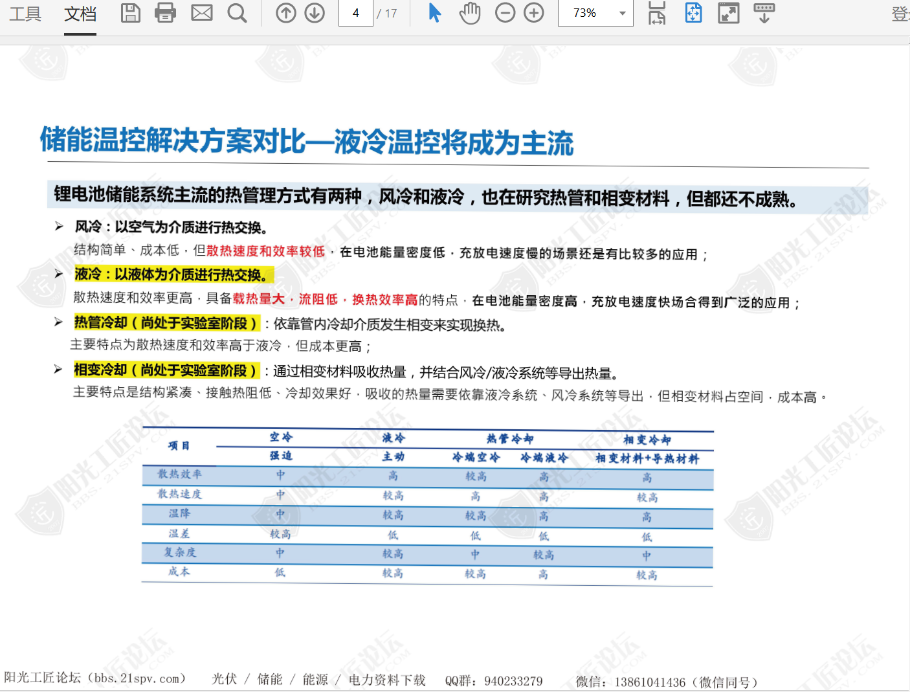Image resolution: width=910 pixels, height=692 pixels.
Task: Click the red text 散热速度和效率较低
Action: pos(265,251)
